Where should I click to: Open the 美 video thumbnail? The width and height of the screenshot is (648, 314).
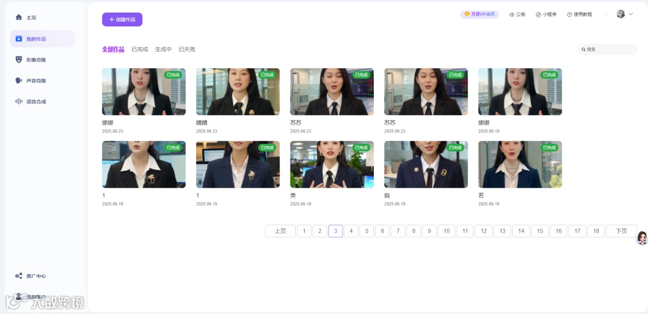click(x=332, y=165)
